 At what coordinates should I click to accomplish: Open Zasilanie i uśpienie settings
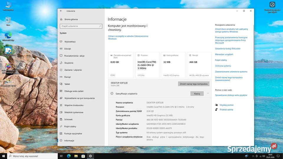[x=73, y=70]
